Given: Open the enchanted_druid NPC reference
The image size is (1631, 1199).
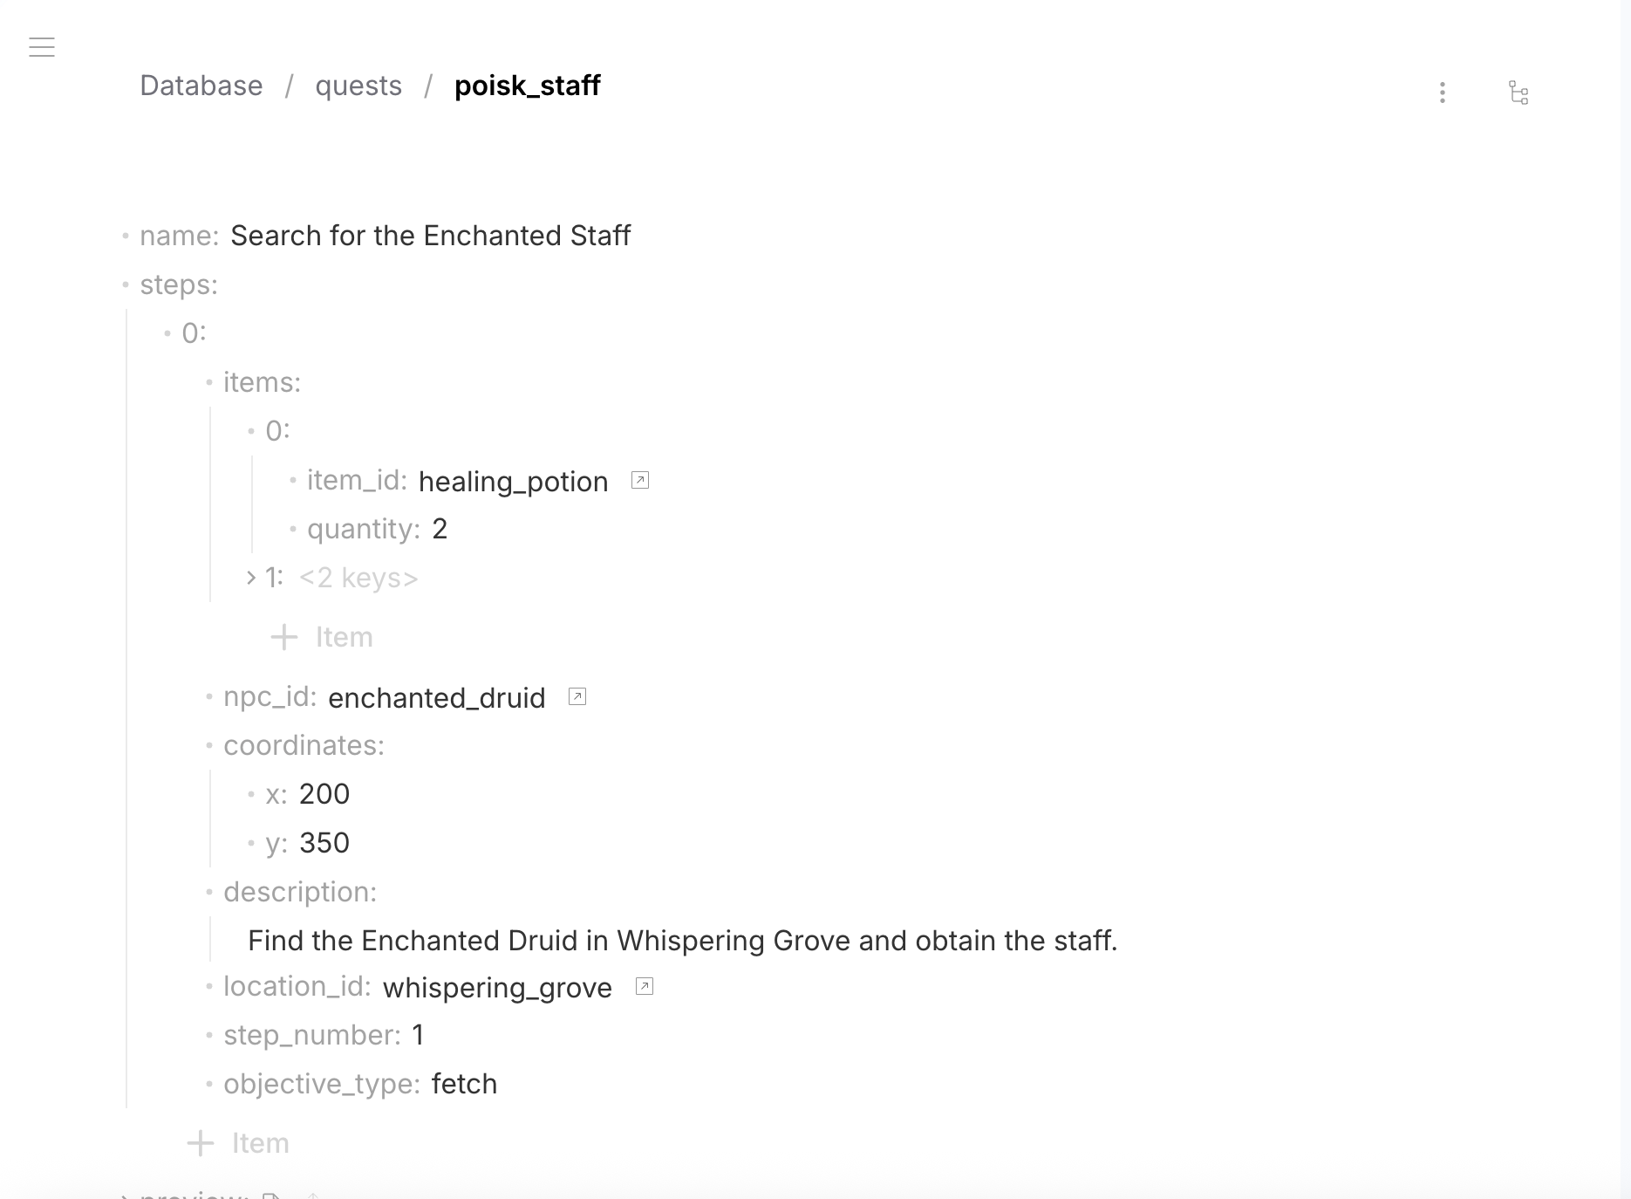Looking at the screenshot, I should pyautogui.click(x=577, y=696).
